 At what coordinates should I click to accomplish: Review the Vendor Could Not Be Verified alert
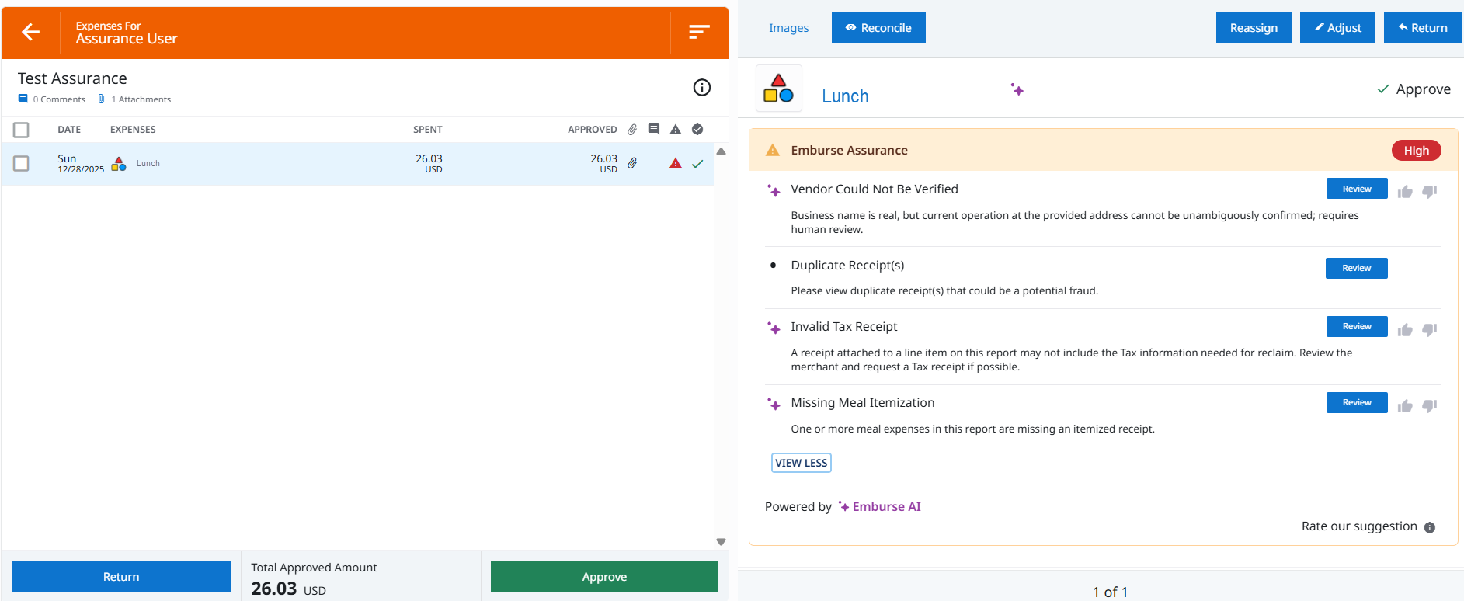point(1357,189)
